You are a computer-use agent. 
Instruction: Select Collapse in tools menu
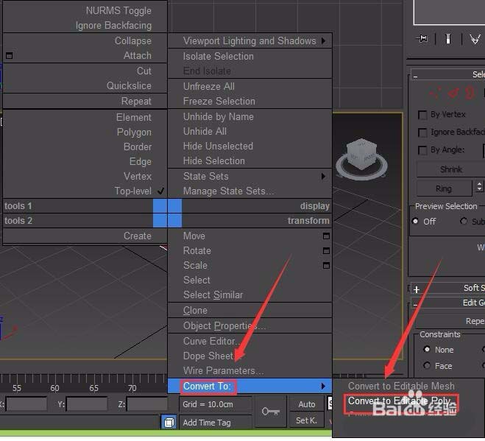pos(133,40)
